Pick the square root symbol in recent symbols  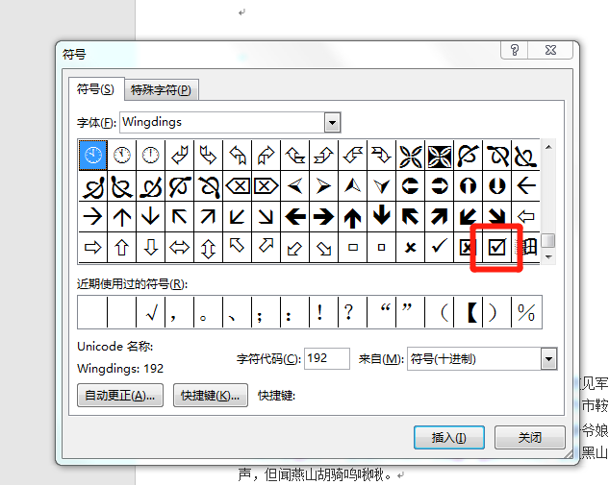pos(150,312)
